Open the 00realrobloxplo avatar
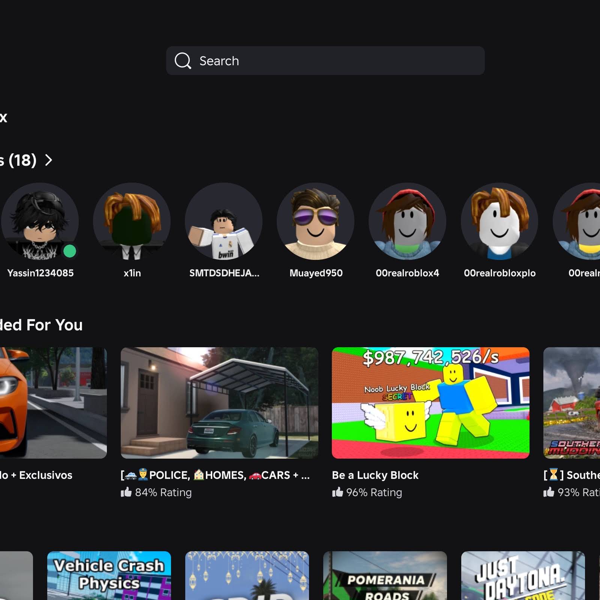Viewport: 600px width, 600px height. pos(499,221)
